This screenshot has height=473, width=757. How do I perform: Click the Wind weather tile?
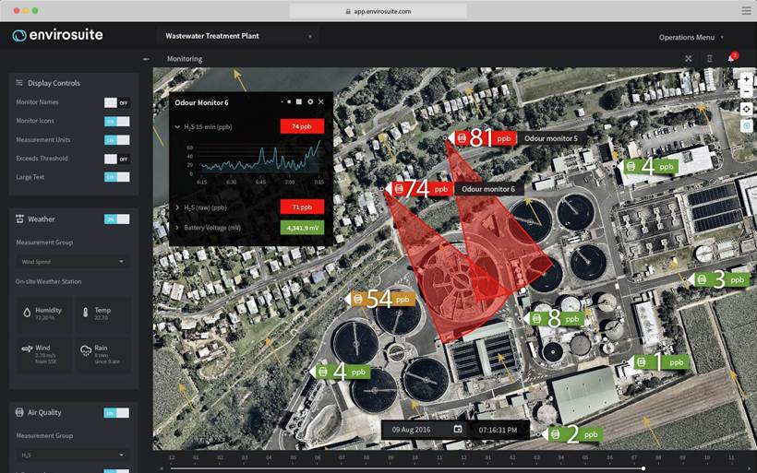(x=44, y=354)
